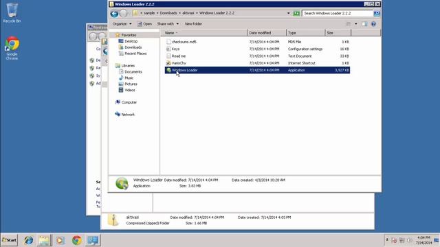Open the Organize menu
The image size is (440, 247).
(x=122, y=24)
